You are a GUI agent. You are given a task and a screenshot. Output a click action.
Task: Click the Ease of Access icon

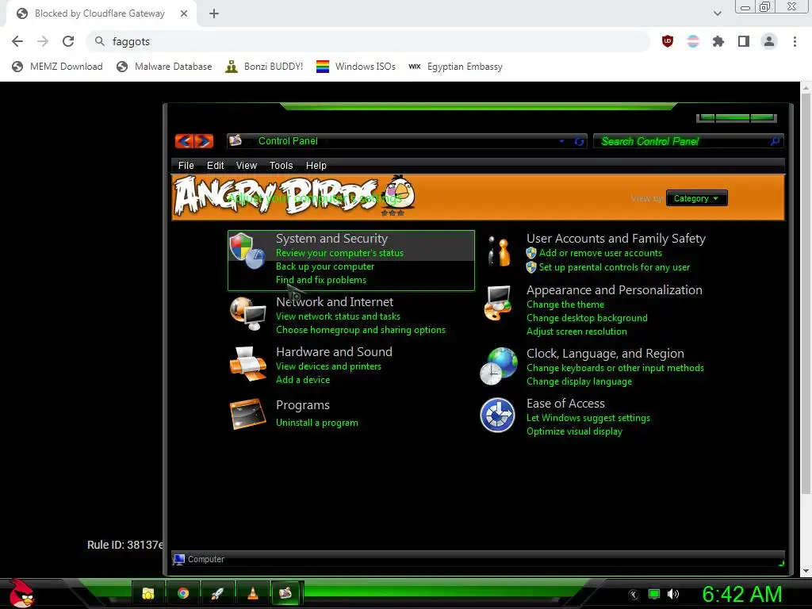(x=497, y=416)
